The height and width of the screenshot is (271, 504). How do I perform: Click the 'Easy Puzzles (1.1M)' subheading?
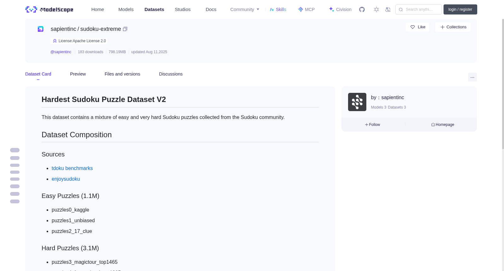[x=70, y=196]
